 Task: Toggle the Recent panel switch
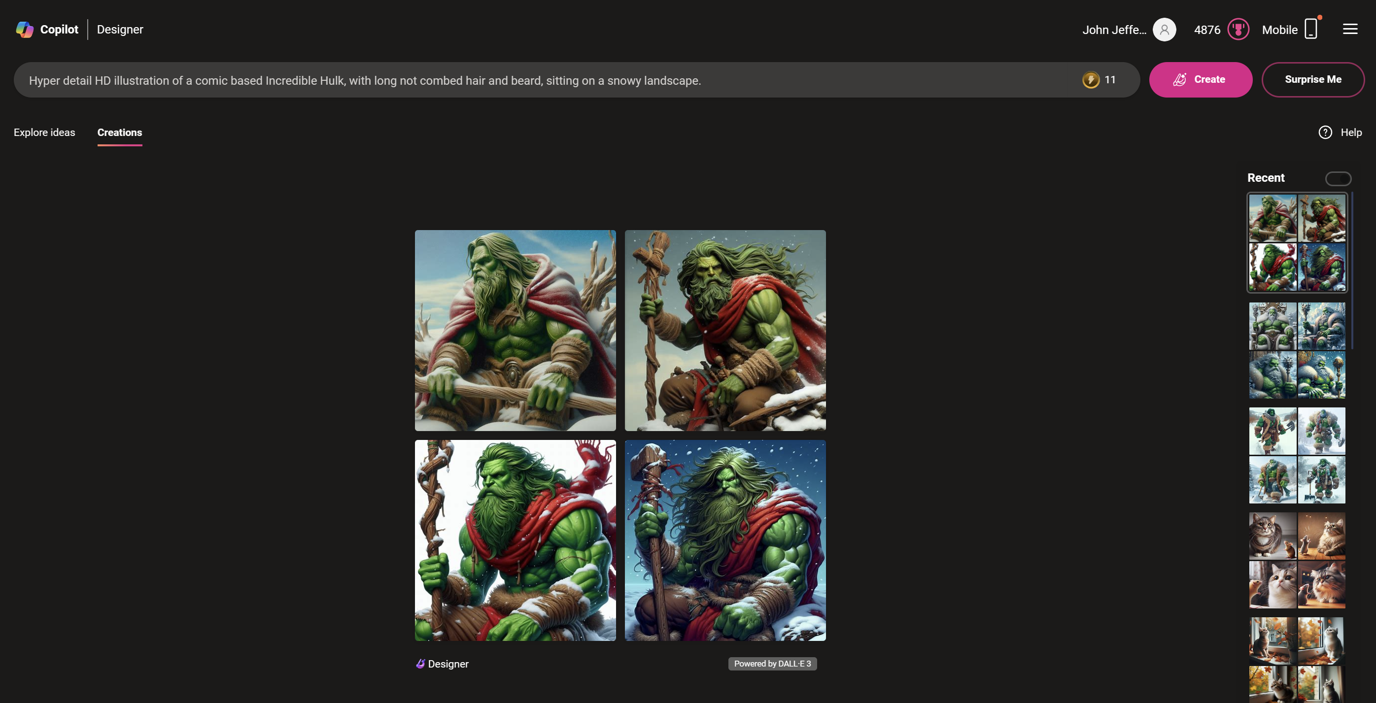point(1338,178)
